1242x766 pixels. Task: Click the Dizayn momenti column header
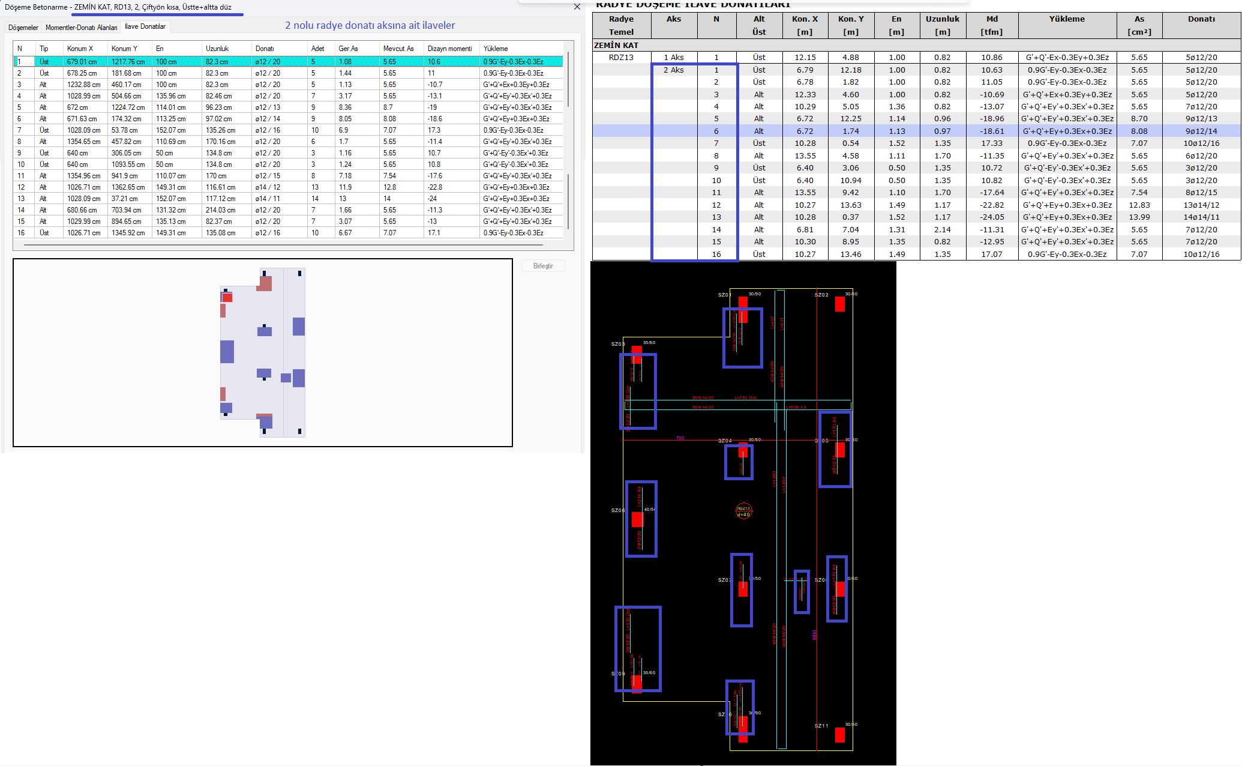451,49
